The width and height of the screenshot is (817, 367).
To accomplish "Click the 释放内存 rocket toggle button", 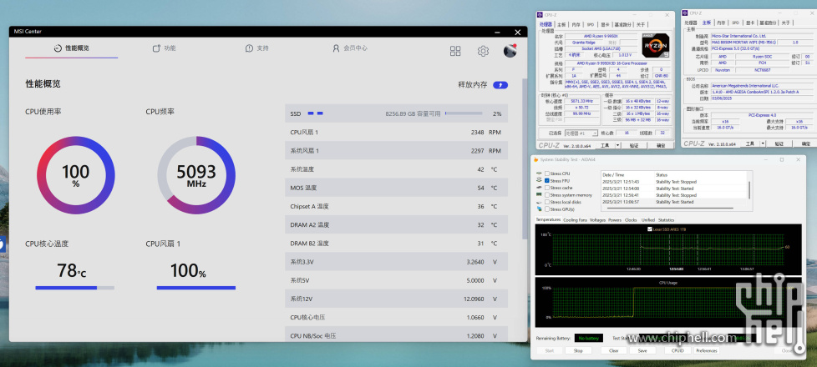I will pos(500,85).
